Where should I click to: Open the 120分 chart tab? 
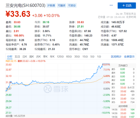pos(60,56)
